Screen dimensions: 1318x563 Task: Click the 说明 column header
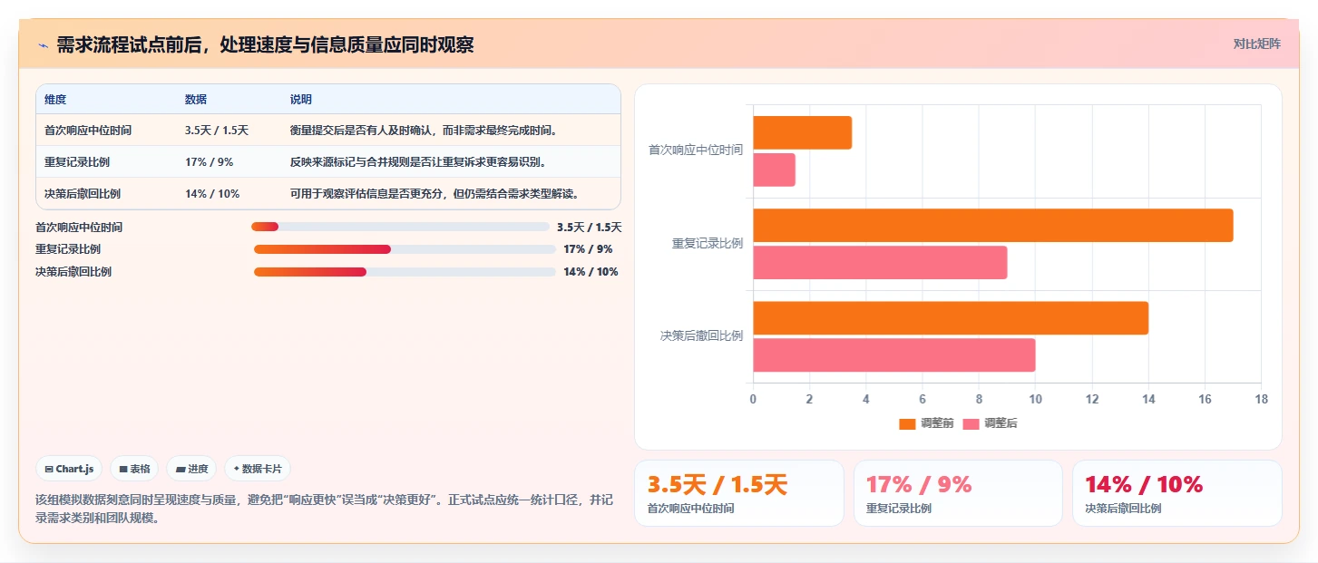tap(301, 99)
